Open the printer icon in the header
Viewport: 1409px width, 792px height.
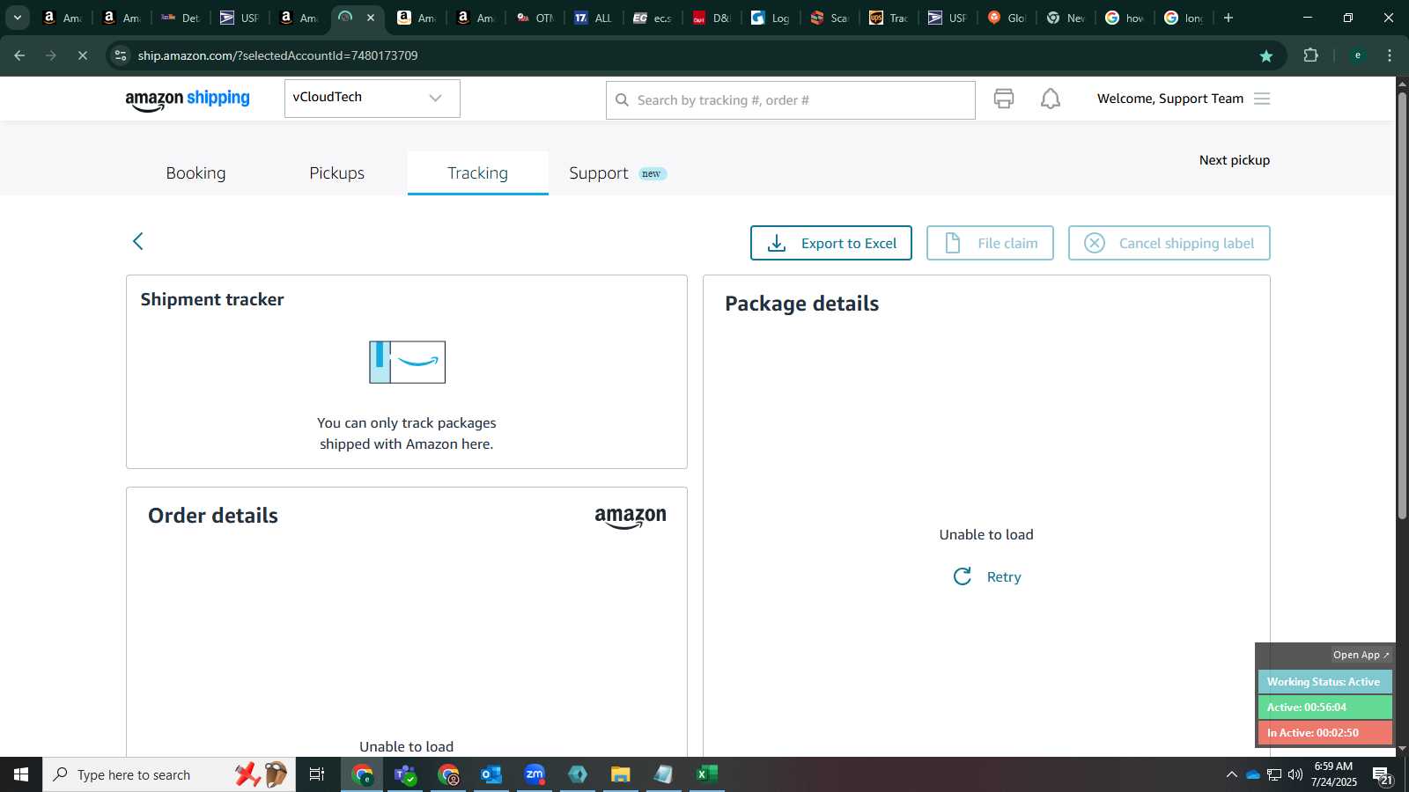click(x=1004, y=99)
